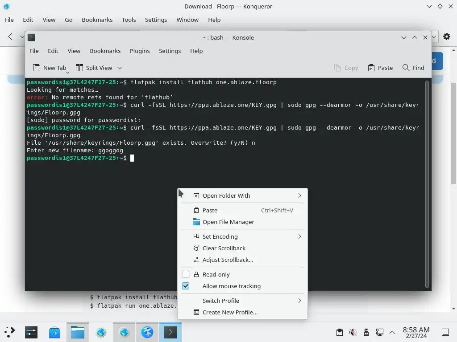
Task: Open the Konqueror settings gear icon
Action: [x=446, y=37]
